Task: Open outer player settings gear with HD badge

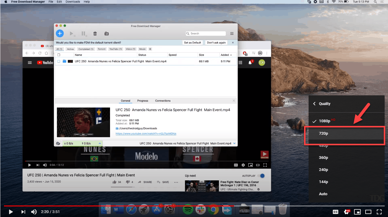Action: 346,212
